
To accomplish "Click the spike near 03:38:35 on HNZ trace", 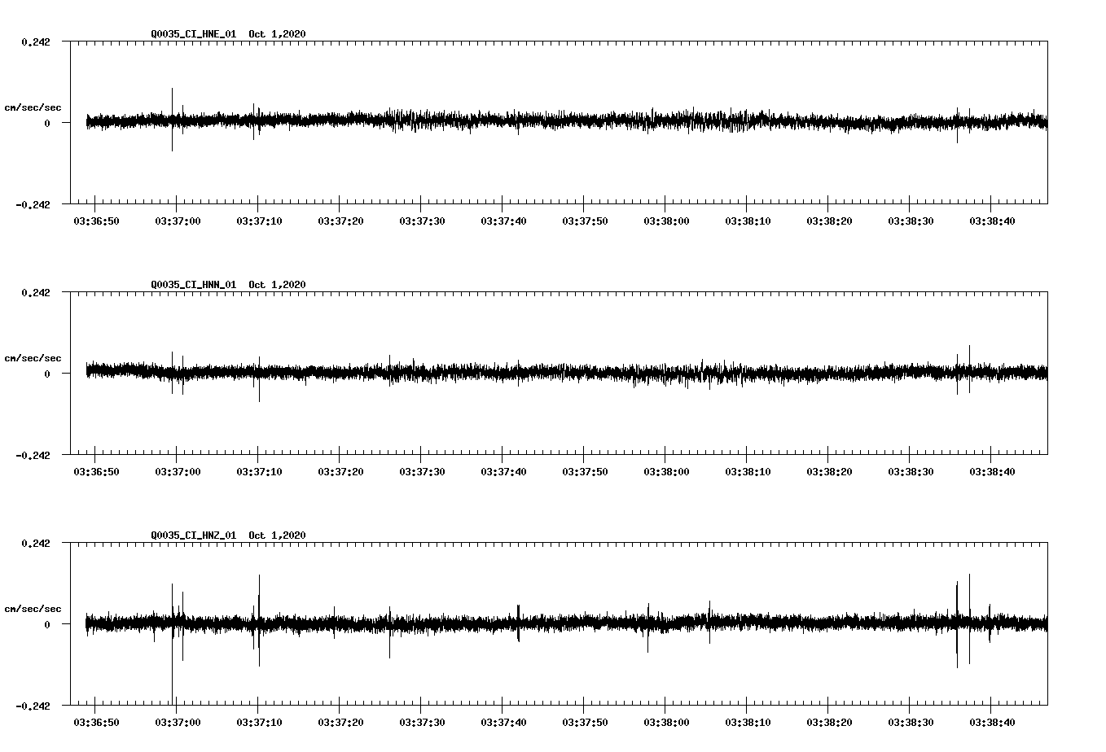I will tap(957, 623).
